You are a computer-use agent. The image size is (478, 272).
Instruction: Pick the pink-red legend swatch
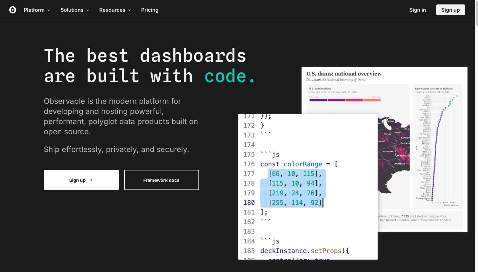(354, 100)
